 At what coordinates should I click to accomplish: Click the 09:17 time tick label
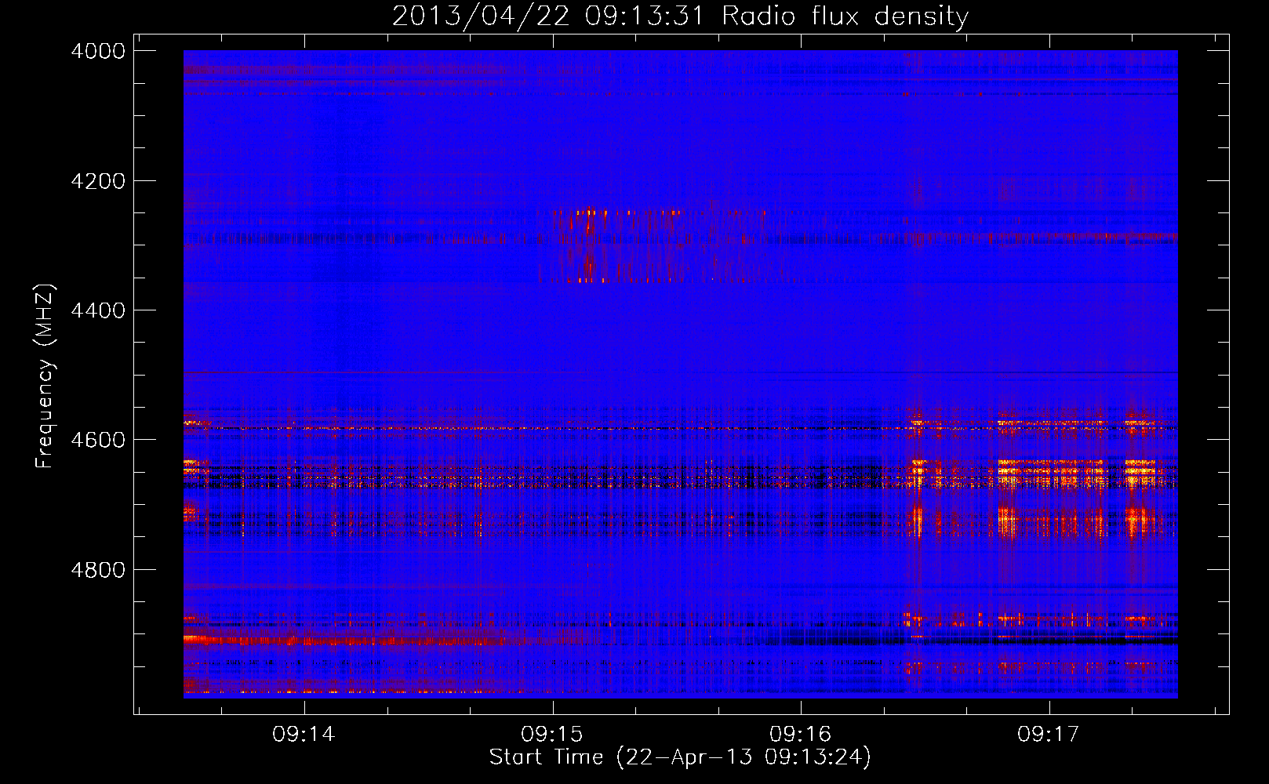click(x=1049, y=735)
